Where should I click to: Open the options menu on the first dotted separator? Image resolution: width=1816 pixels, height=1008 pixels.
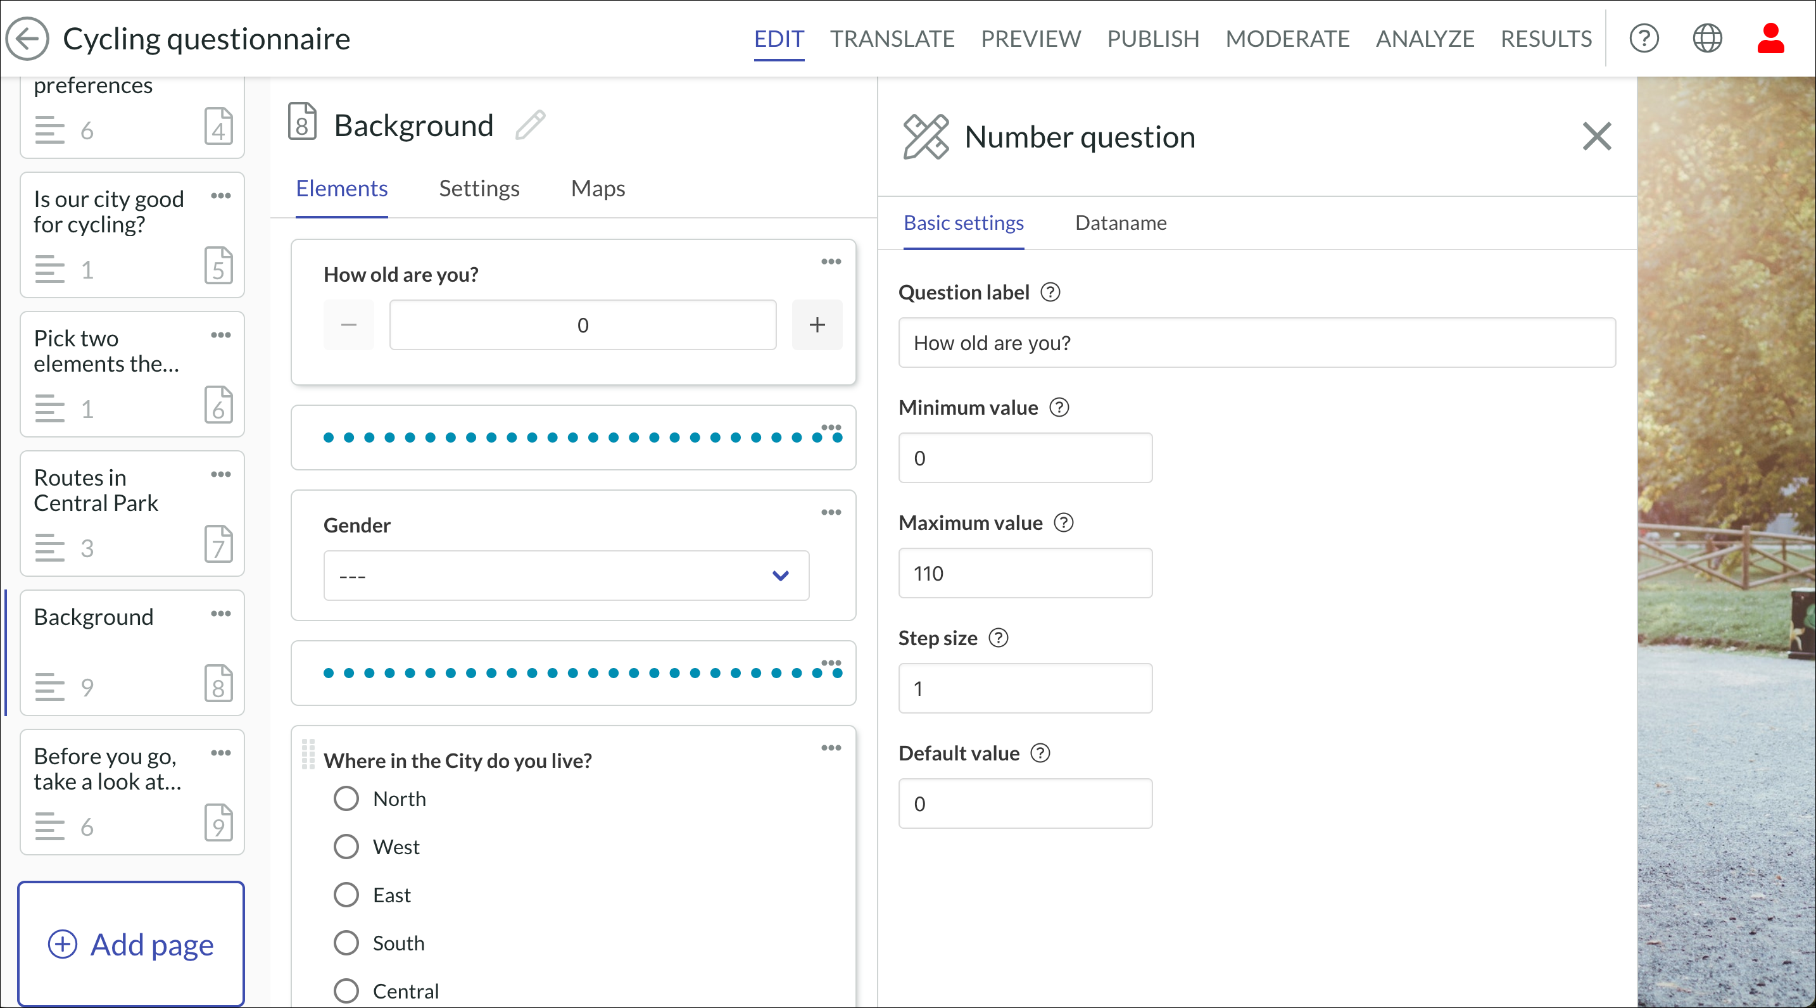pyautogui.click(x=831, y=427)
